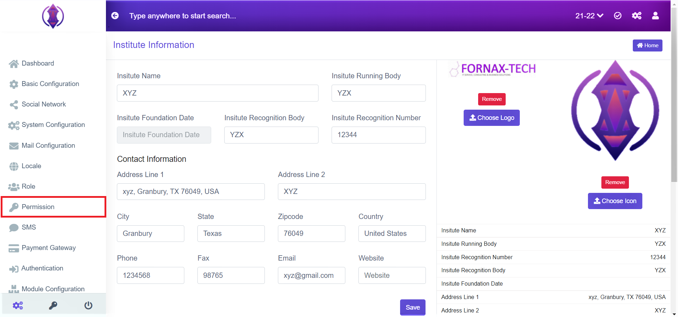The height and width of the screenshot is (317, 678).
Task: Click the Home button
Action: (647, 45)
